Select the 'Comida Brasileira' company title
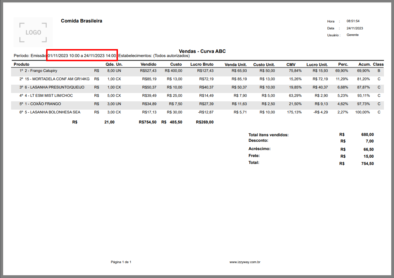The height and width of the screenshot is (278, 394). [x=82, y=21]
